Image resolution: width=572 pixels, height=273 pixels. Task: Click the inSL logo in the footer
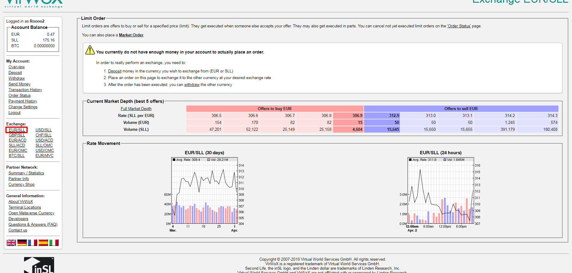[x=39, y=265]
